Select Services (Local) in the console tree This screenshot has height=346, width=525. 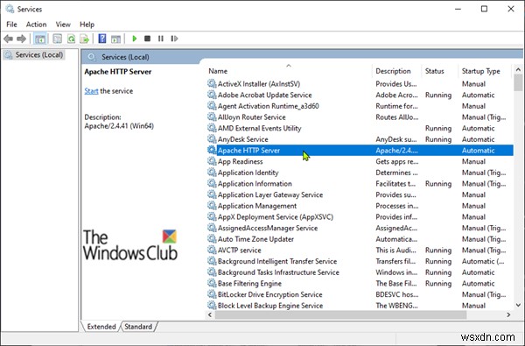coord(34,54)
